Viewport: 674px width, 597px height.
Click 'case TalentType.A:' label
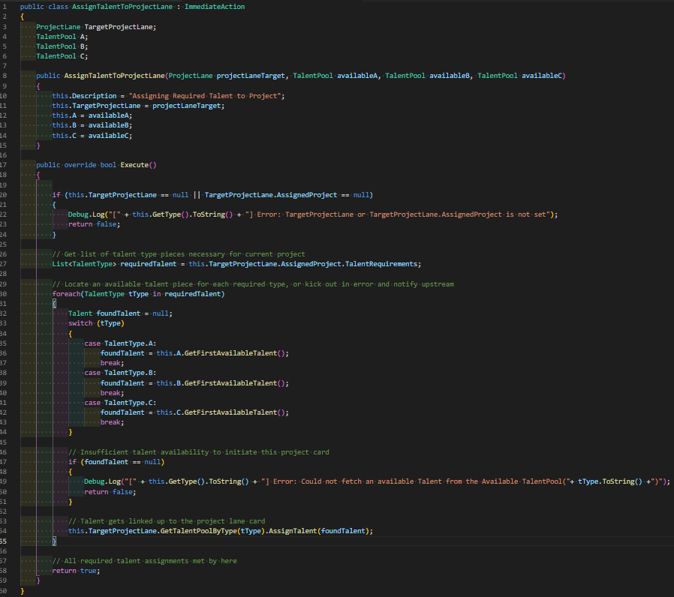(120, 343)
